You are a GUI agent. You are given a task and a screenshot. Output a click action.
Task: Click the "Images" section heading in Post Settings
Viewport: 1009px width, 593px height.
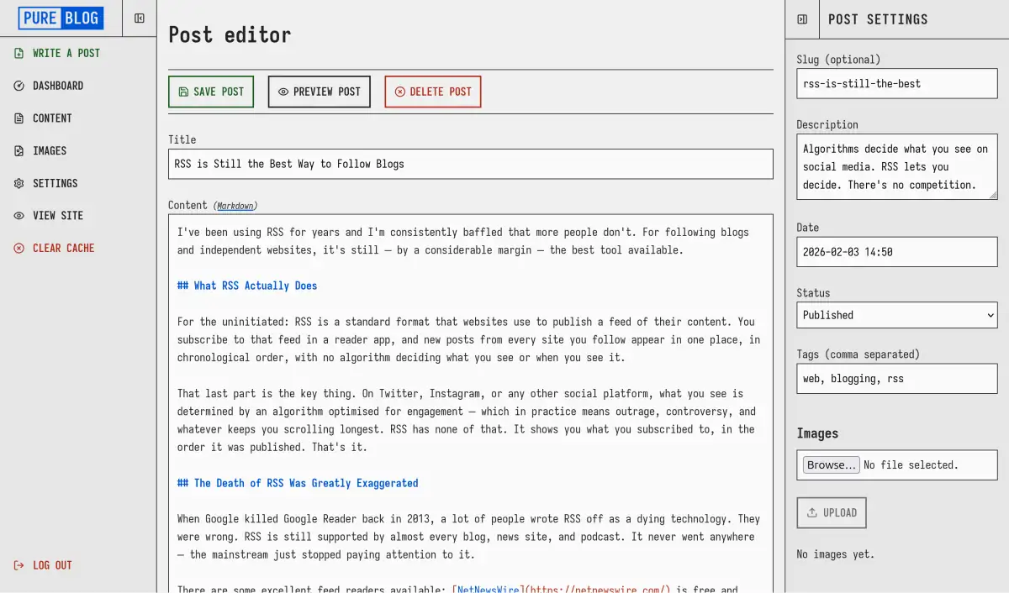coord(817,433)
